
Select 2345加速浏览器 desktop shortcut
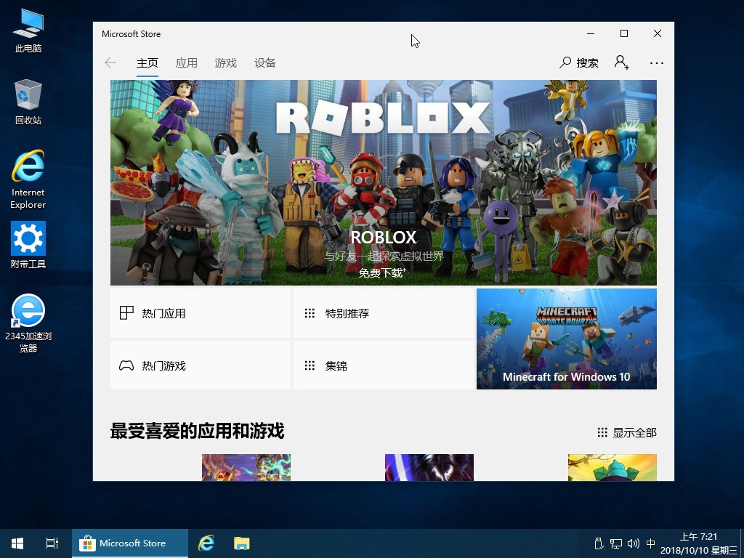tap(28, 323)
